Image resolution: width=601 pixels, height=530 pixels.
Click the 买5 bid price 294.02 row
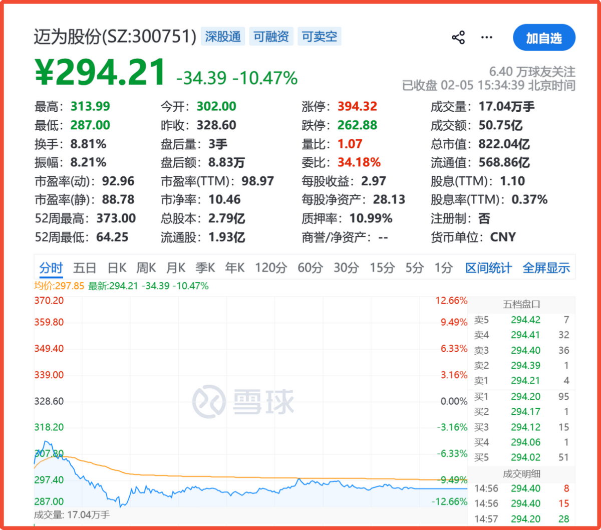click(x=525, y=457)
